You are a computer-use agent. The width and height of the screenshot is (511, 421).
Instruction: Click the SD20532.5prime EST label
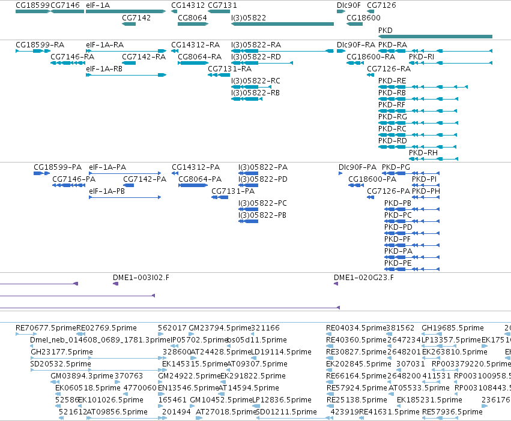pyautogui.click(x=61, y=364)
